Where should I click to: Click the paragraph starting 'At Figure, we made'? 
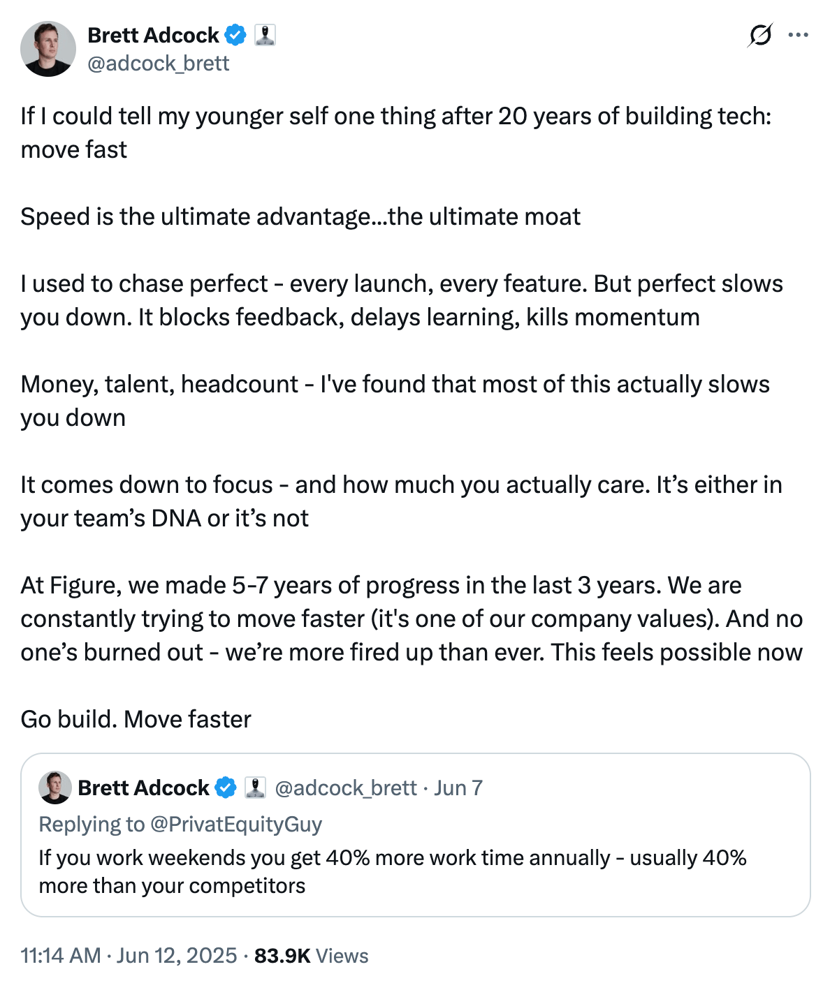[x=411, y=619]
